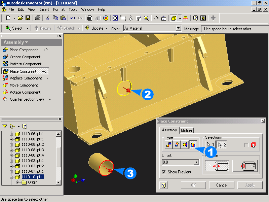Open the Insert menu

coord(44,9)
